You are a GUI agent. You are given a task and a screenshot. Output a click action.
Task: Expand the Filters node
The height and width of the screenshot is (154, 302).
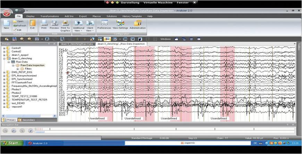pos(17,69)
